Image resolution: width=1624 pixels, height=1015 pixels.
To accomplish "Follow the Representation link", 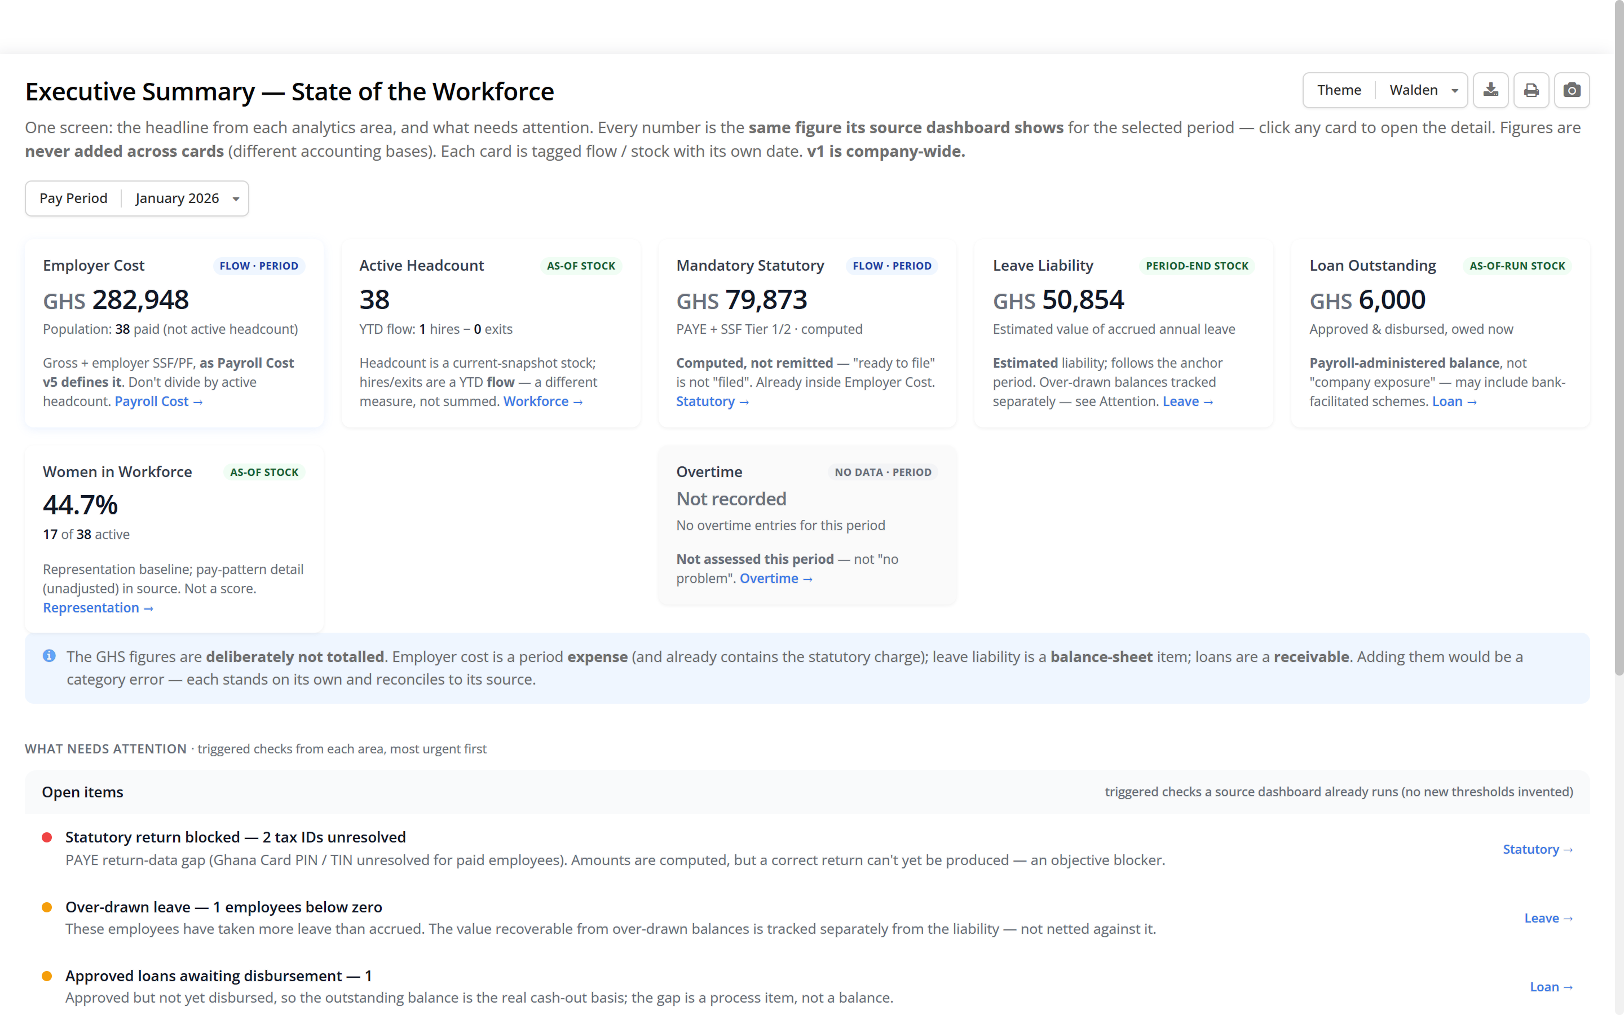I will [98, 607].
